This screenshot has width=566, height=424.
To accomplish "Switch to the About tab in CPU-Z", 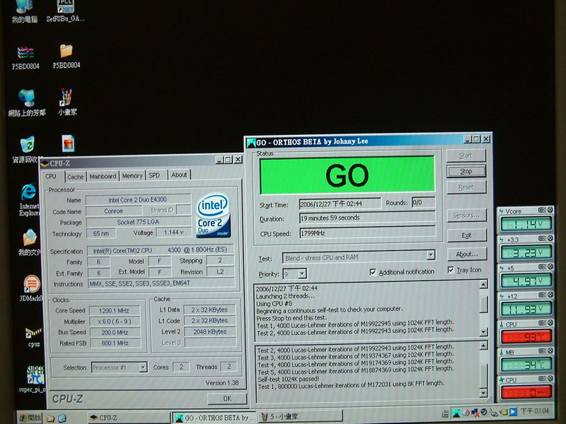I will tap(179, 175).
